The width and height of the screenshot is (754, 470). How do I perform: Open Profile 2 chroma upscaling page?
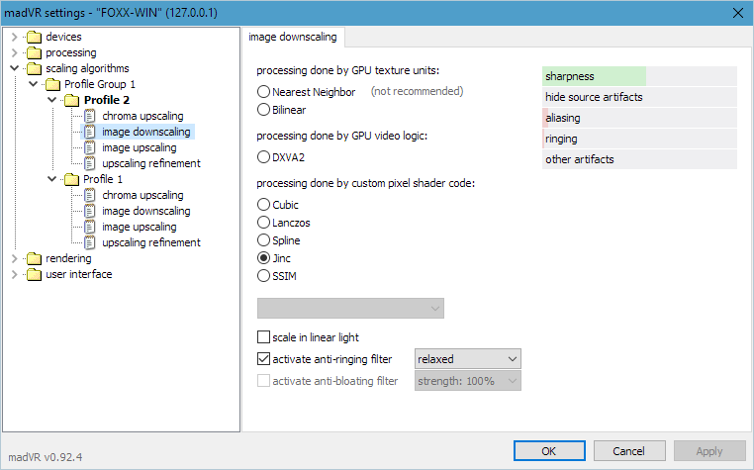(x=142, y=116)
